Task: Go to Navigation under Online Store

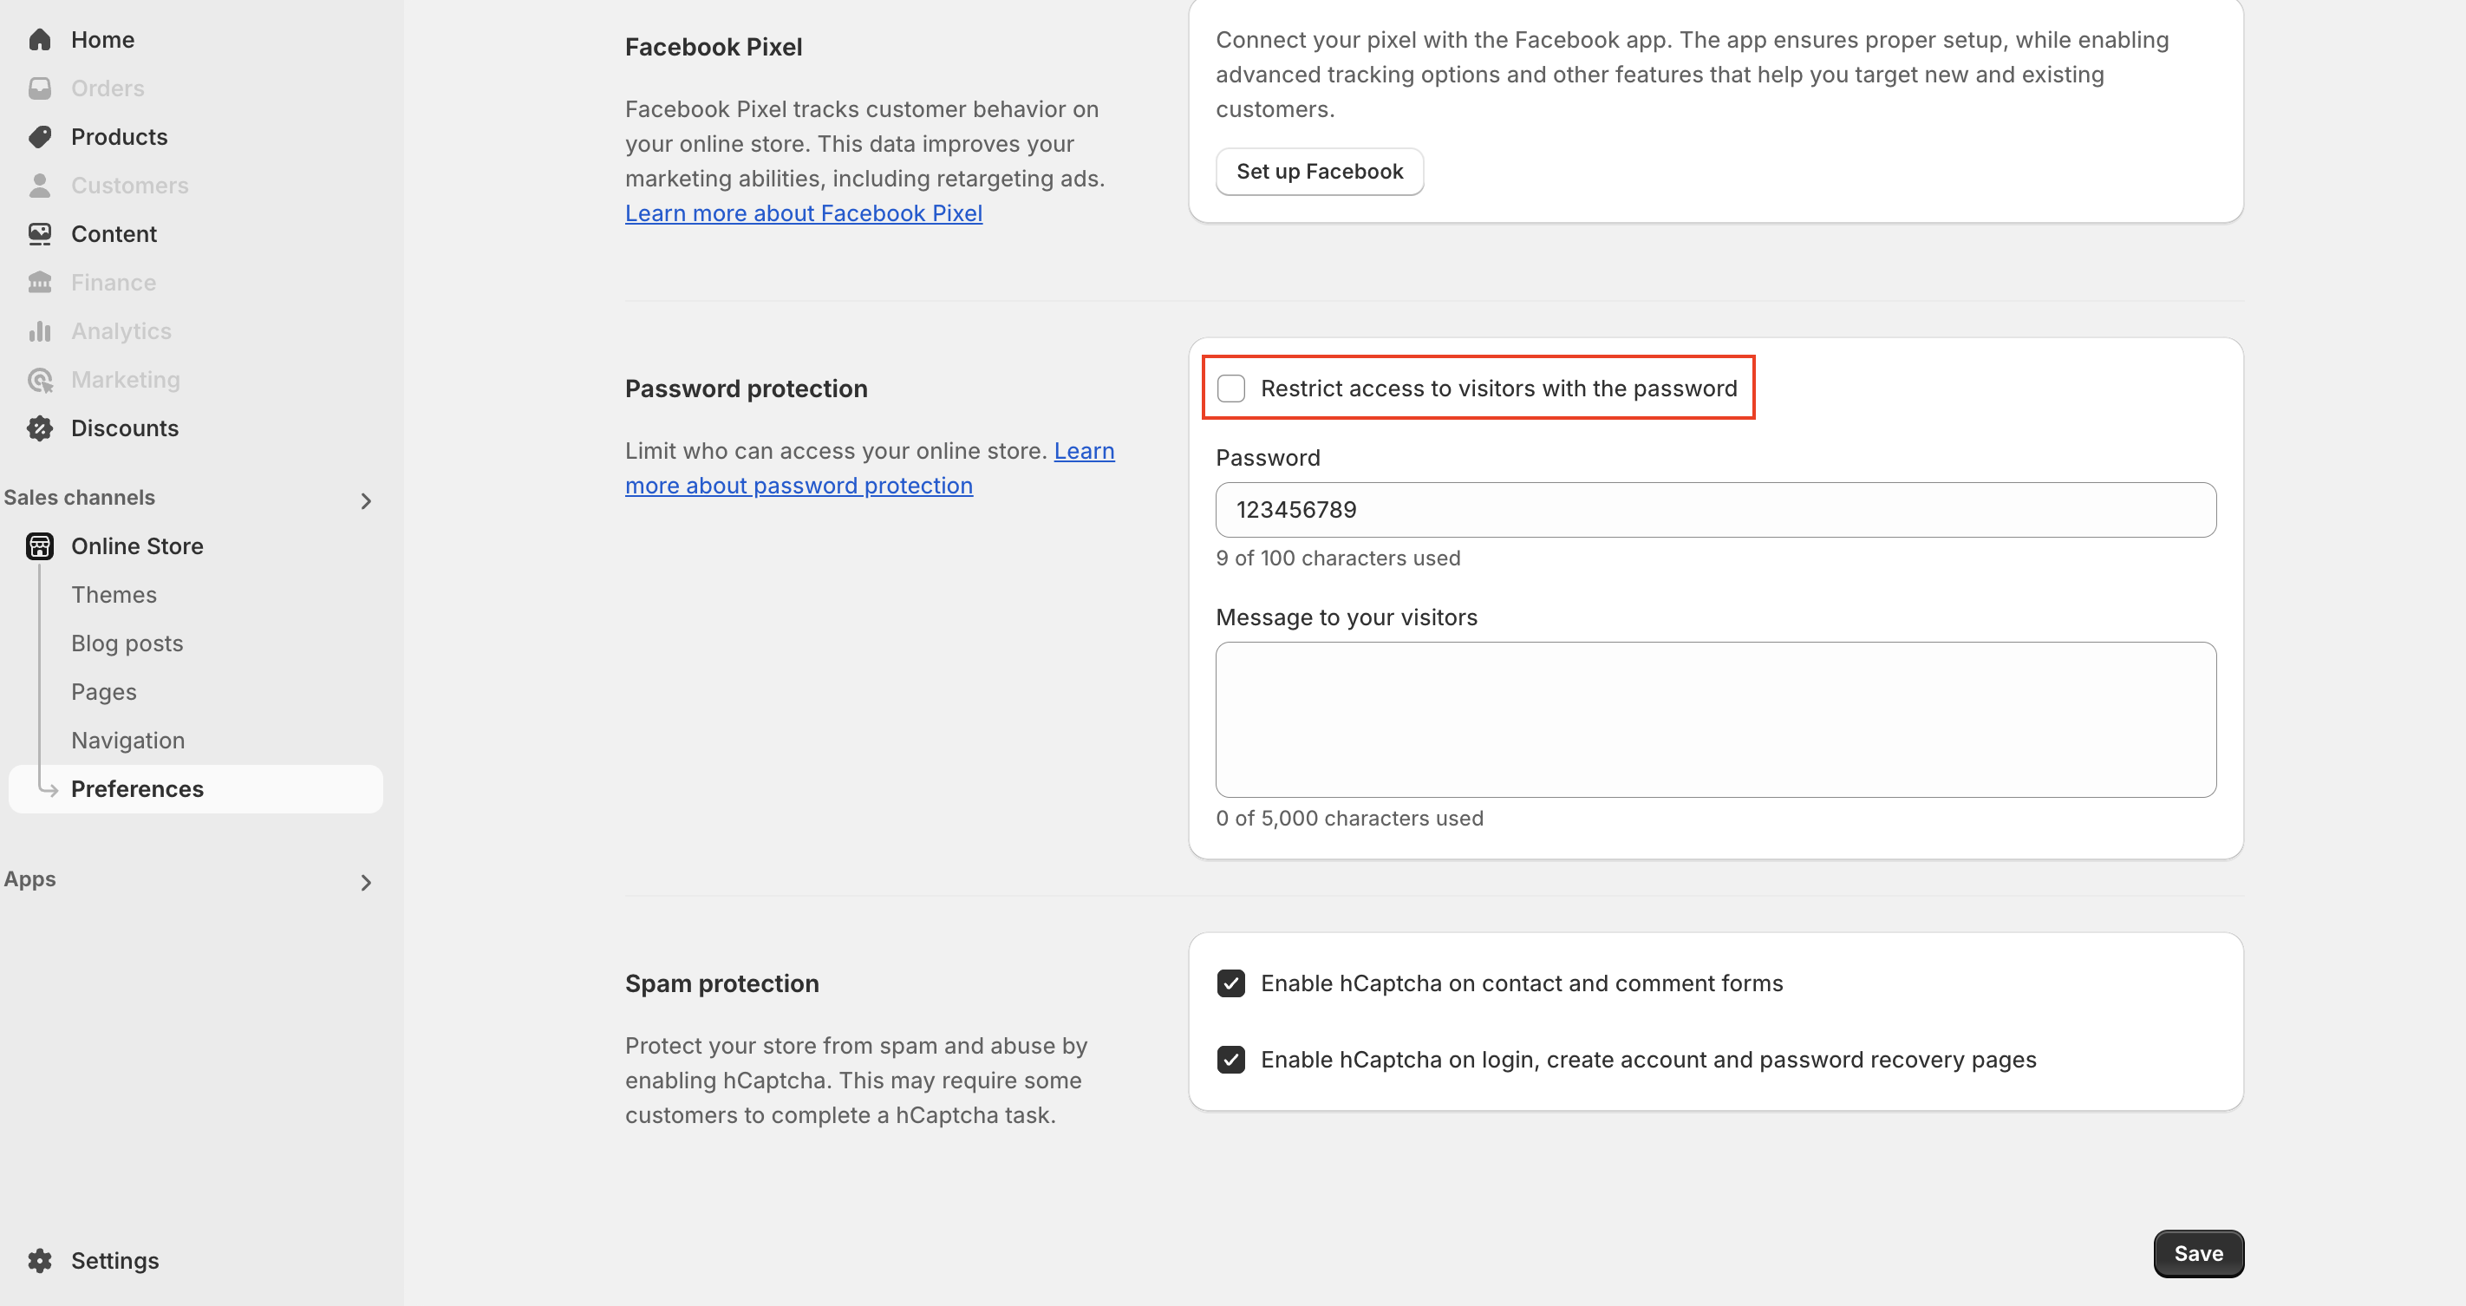Action: pos(127,740)
